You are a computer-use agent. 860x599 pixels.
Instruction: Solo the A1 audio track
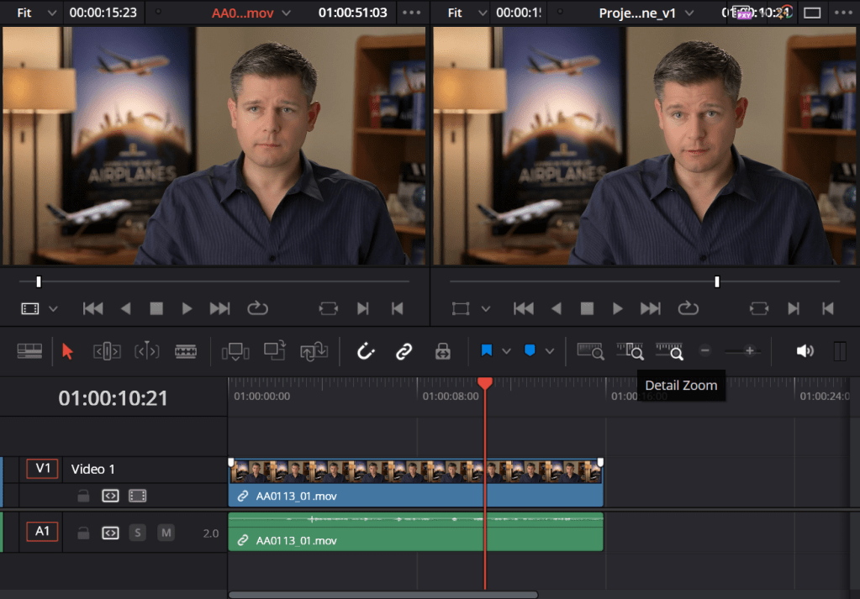tap(137, 533)
